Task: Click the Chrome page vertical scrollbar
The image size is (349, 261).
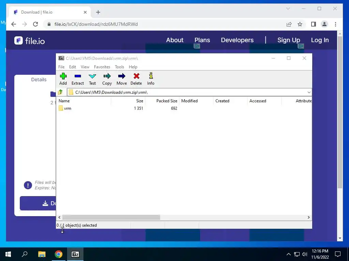Action: [x=340, y=112]
